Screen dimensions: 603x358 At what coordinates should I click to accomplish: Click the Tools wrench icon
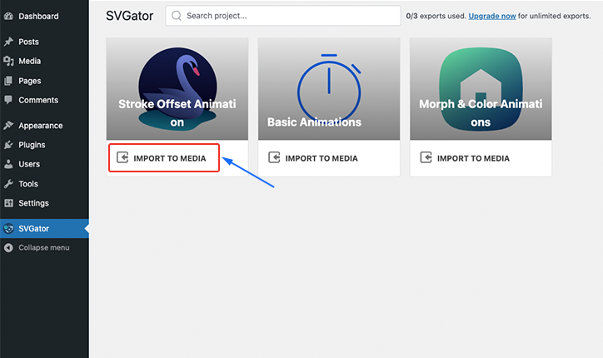pyautogui.click(x=8, y=184)
